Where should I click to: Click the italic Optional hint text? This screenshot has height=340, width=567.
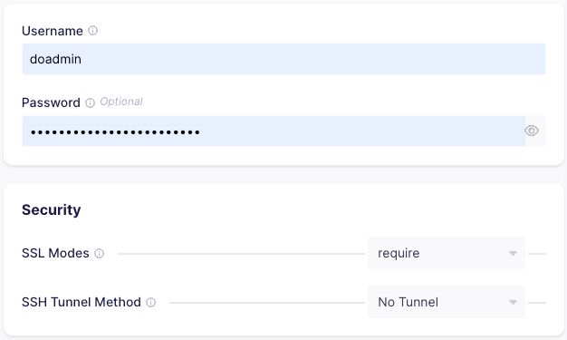click(121, 102)
